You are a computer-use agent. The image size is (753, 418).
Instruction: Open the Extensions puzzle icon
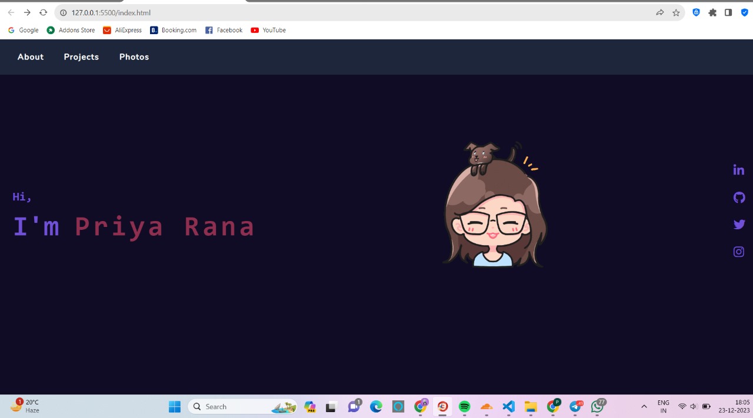pos(712,12)
